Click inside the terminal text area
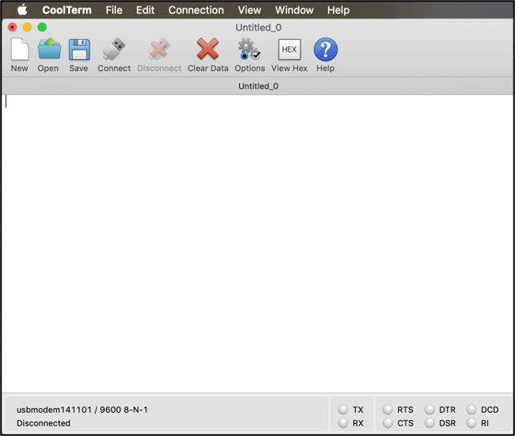The width and height of the screenshot is (515, 436). coord(256,240)
